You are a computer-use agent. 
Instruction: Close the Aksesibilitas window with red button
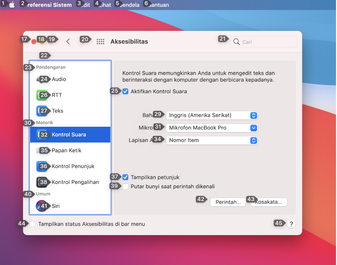(x=34, y=42)
